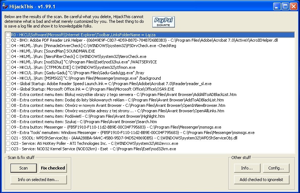Select the gg.exe /tray row text
Image resolution: width=300 pixels, height=193 pixels.
(77, 73)
